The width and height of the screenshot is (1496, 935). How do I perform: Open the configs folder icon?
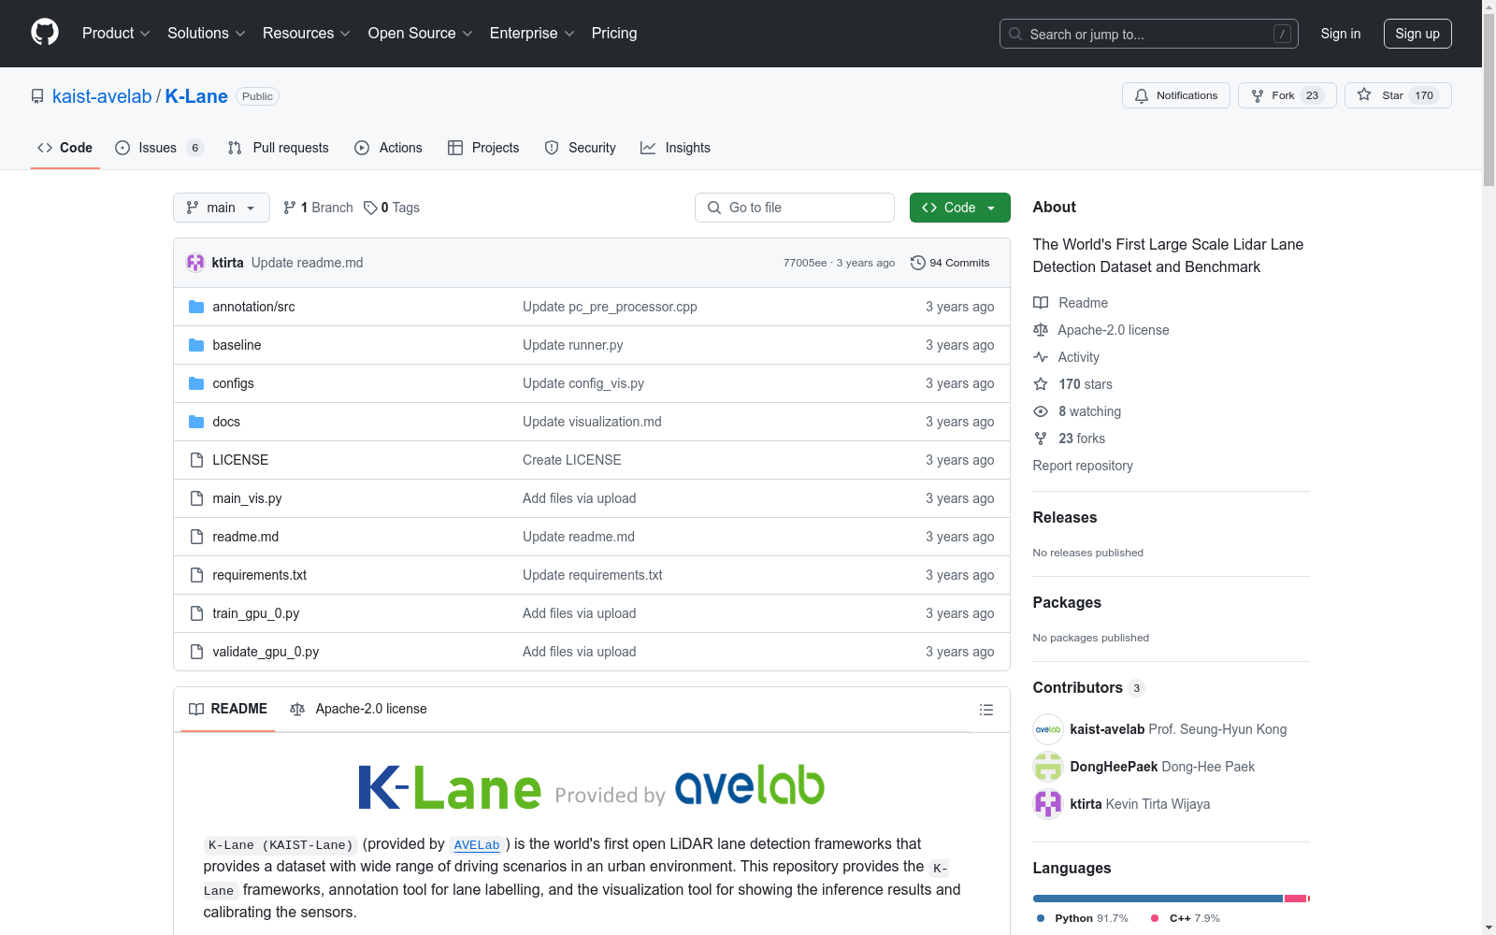(196, 383)
